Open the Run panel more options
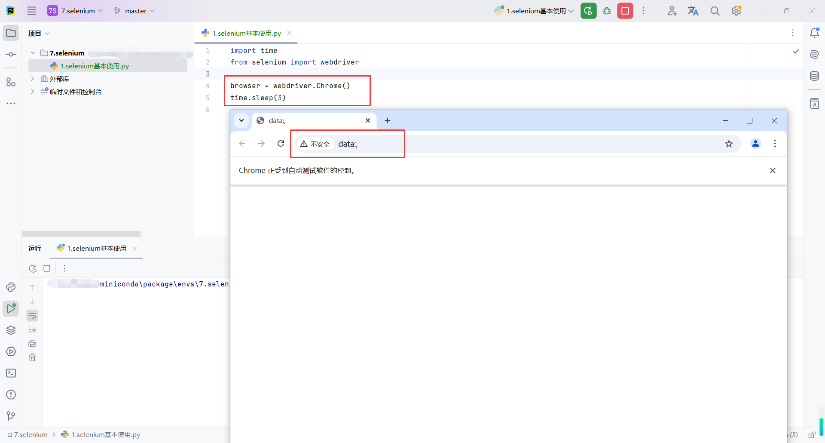The image size is (825, 443). coord(64,268)
